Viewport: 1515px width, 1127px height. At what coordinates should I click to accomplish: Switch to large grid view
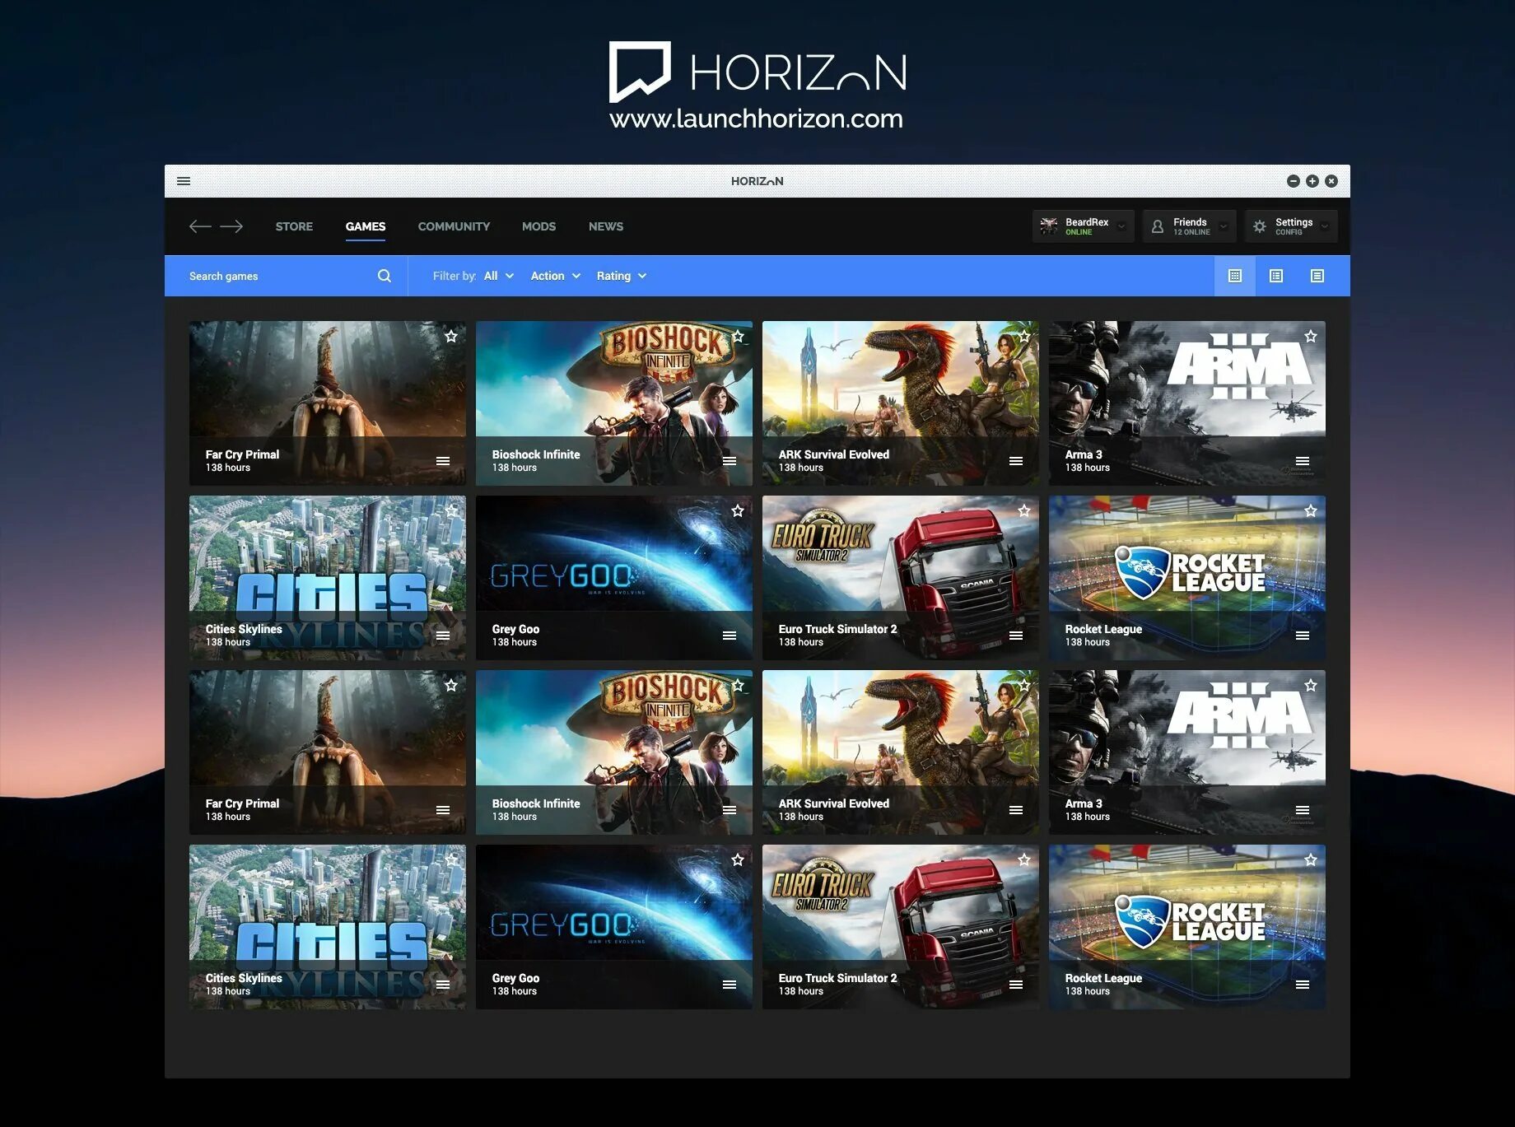[x=1235, y=276]
